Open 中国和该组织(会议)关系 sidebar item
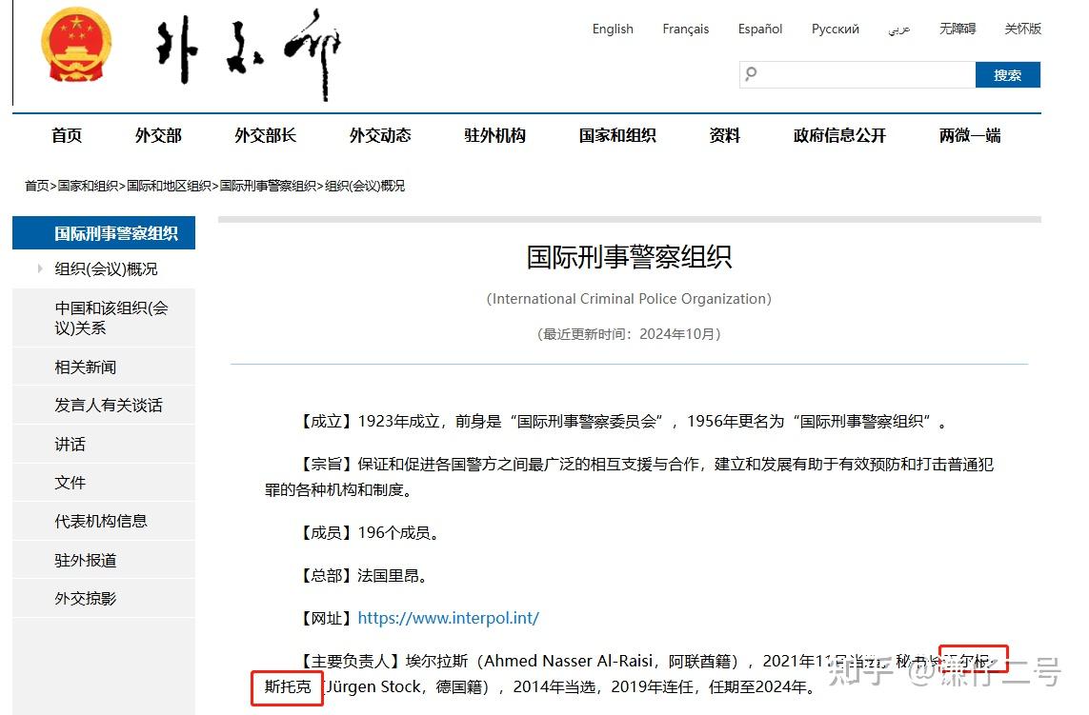The image size is (1089, 715). pyautogui.click(x=111, y=318)
